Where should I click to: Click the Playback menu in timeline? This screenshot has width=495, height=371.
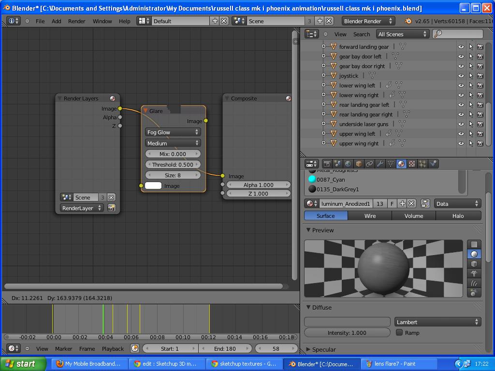[113, 348]
